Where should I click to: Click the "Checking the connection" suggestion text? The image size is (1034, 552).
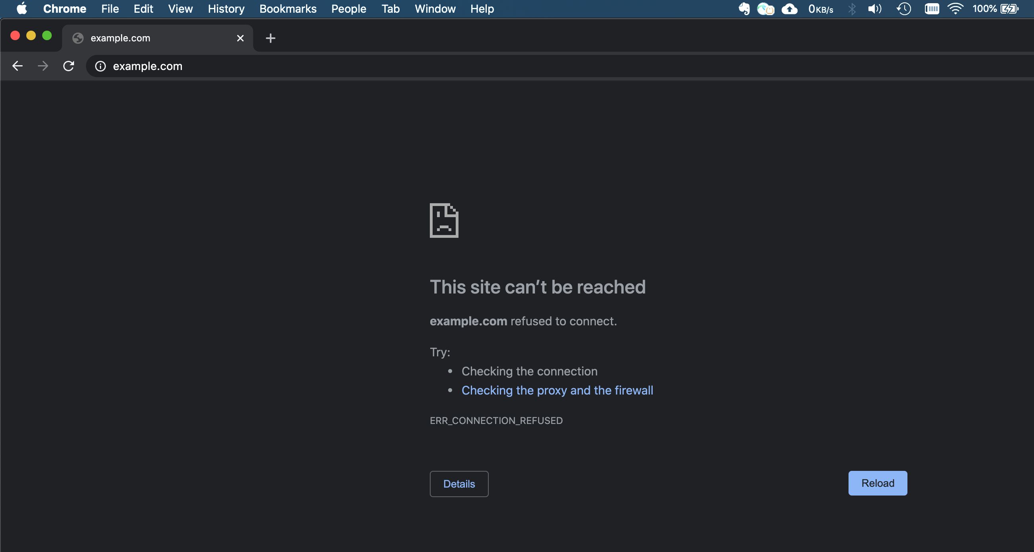point(529,371)
